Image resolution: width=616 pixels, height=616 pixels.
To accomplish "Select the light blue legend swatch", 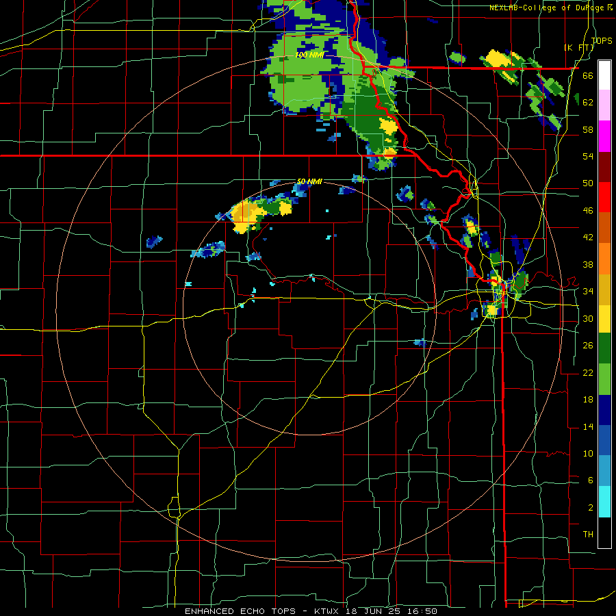I will (x=604, y=471).
